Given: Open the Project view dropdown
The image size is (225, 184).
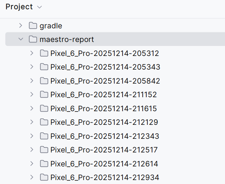Looking at the screenshot, I should point(39,7).
